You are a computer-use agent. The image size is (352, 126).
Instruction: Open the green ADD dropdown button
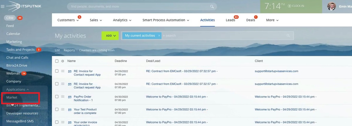pos(110,36)
